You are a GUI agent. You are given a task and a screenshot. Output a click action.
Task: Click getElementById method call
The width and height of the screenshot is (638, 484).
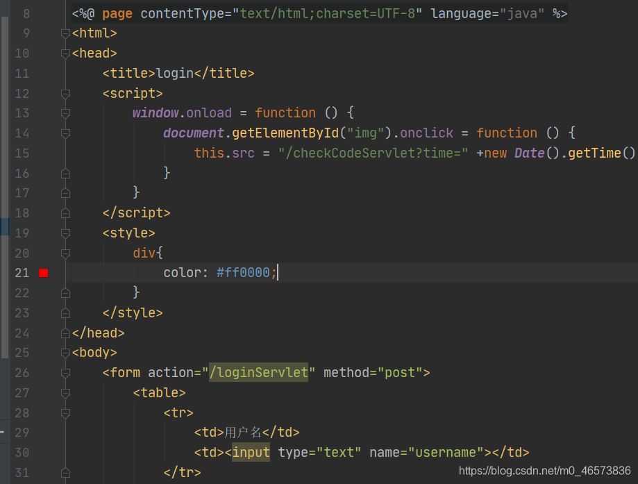tap(285, 133)
